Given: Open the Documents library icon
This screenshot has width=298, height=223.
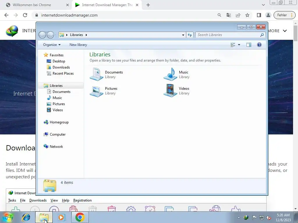Looking at the screenshot, I should coord(97,74).
